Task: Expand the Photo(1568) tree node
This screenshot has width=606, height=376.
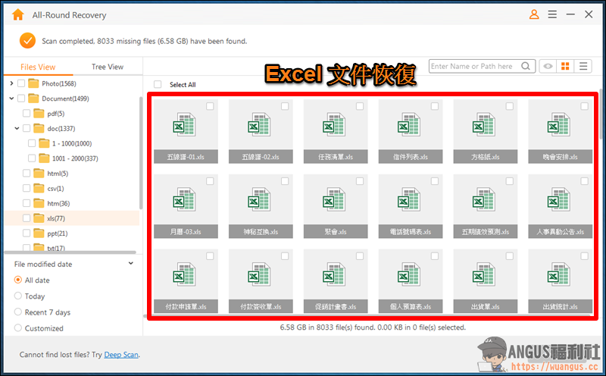Action: pos(11,83)
